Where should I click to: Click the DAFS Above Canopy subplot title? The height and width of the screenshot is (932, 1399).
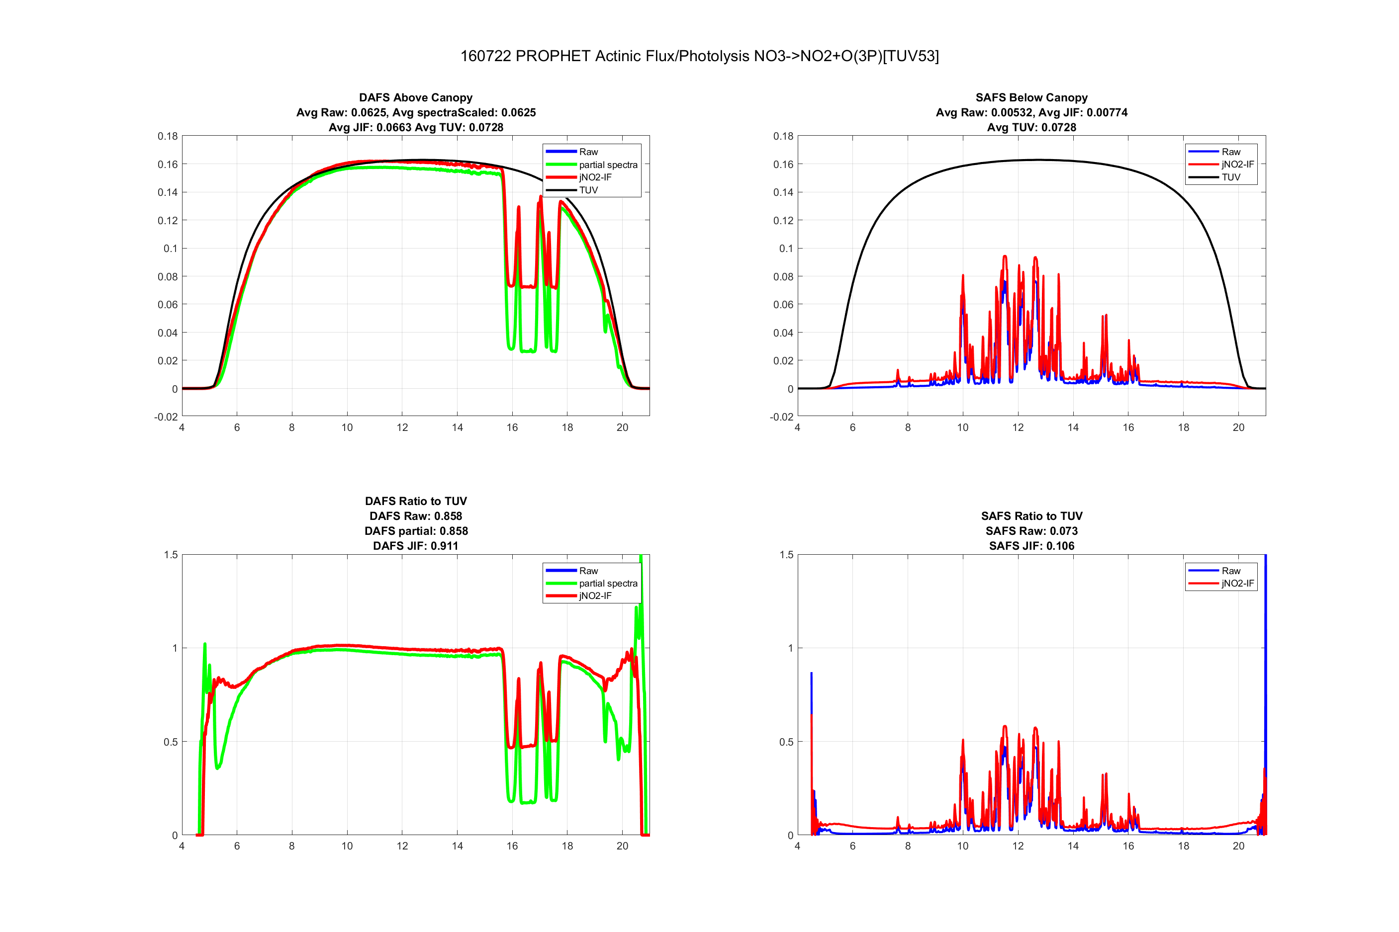tap(416, 97)
